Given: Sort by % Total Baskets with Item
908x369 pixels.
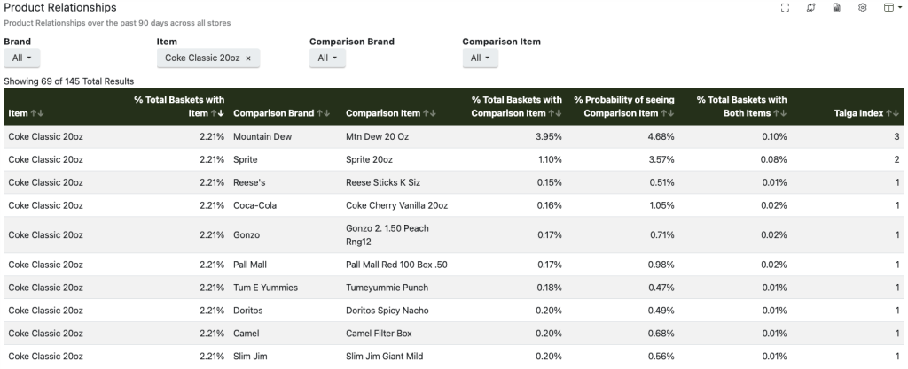Looking at the screenshot, I should coord(217,113).
